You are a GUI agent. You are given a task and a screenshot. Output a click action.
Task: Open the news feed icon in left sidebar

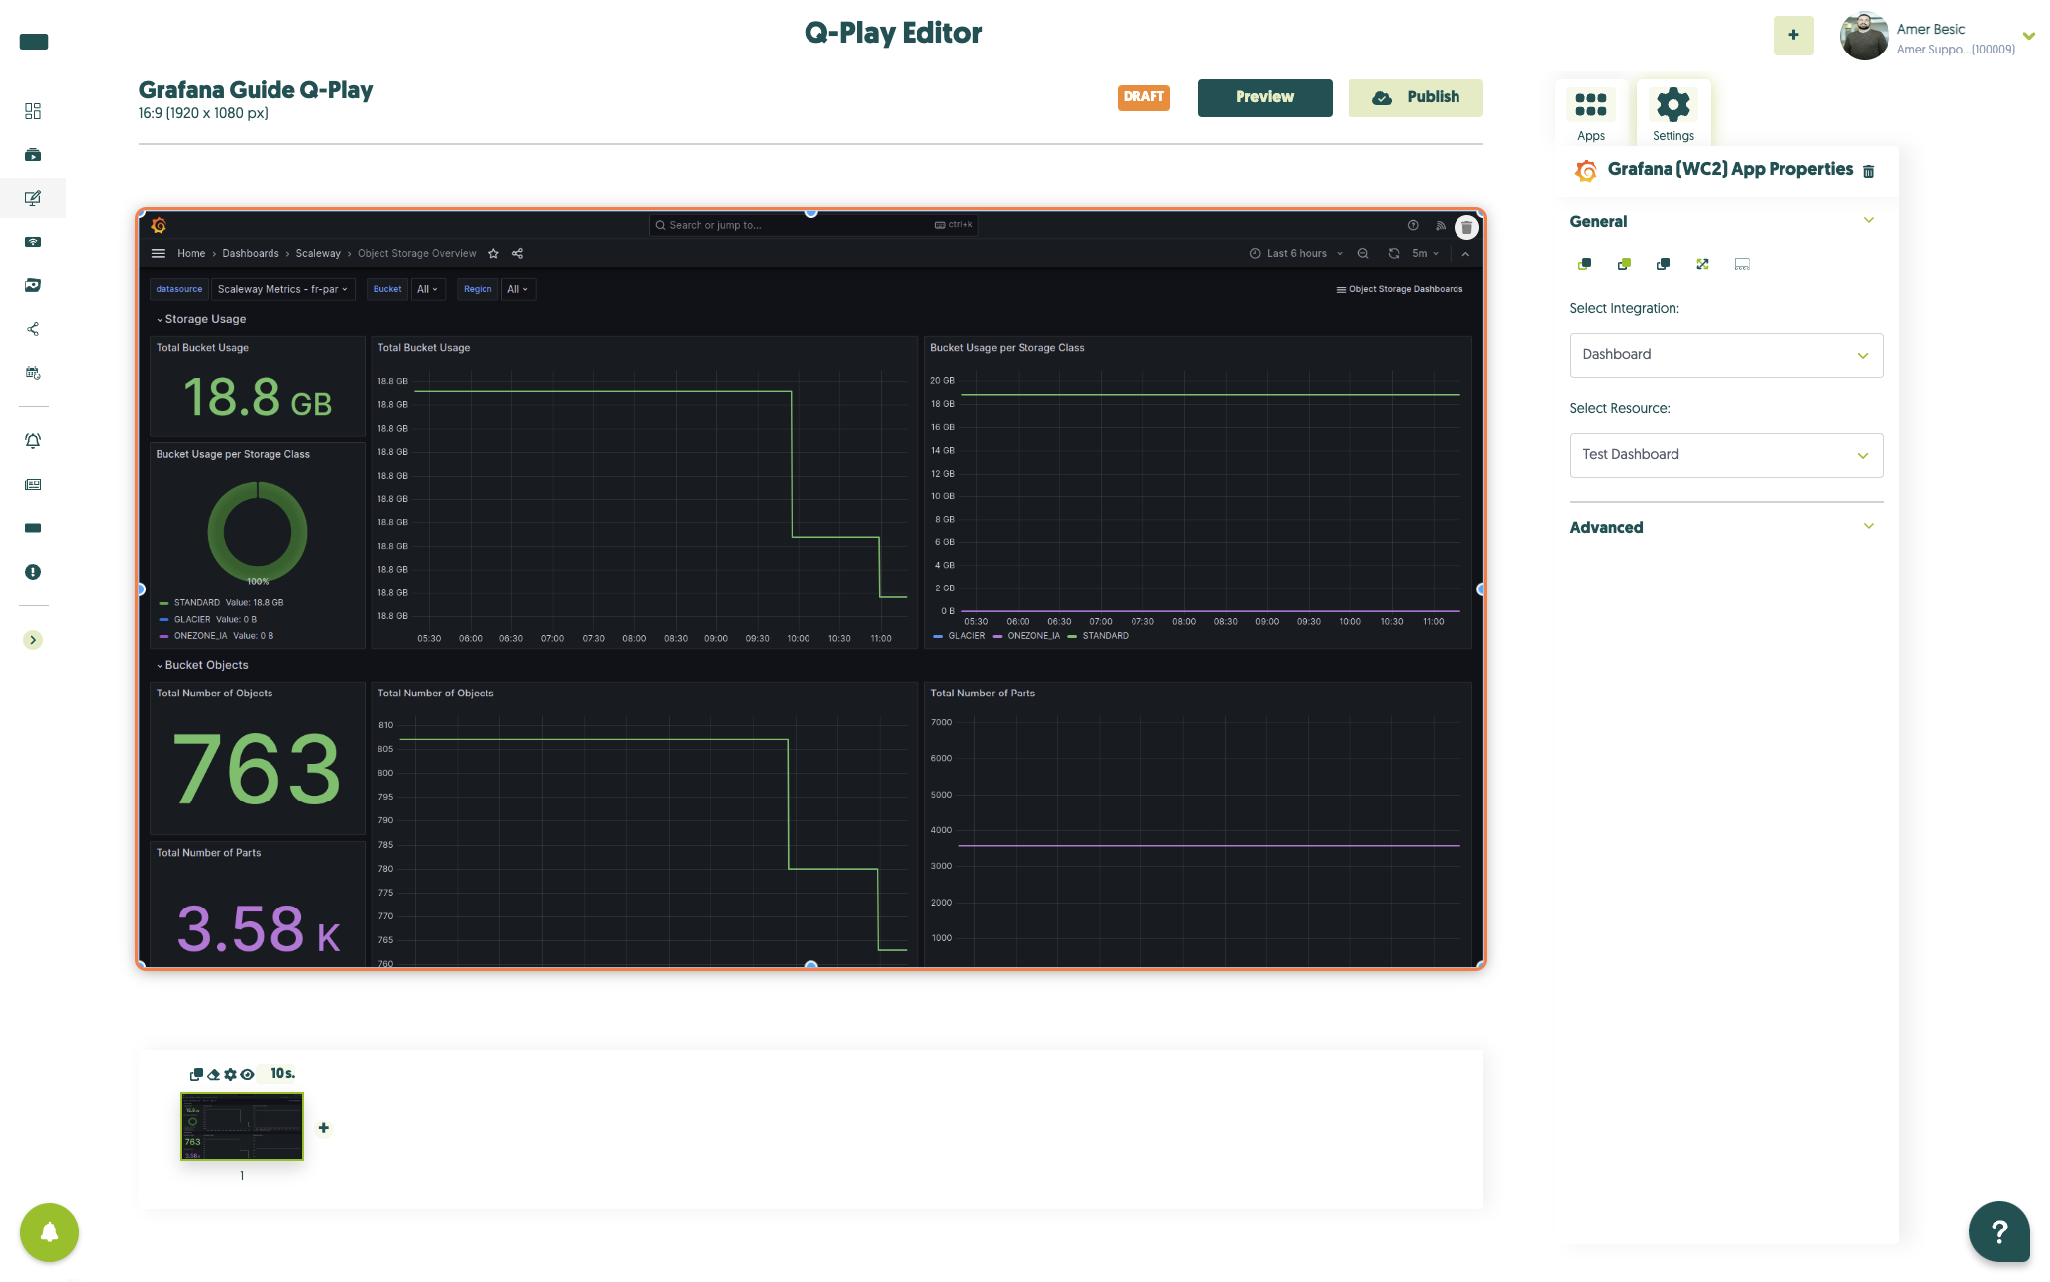33,484
